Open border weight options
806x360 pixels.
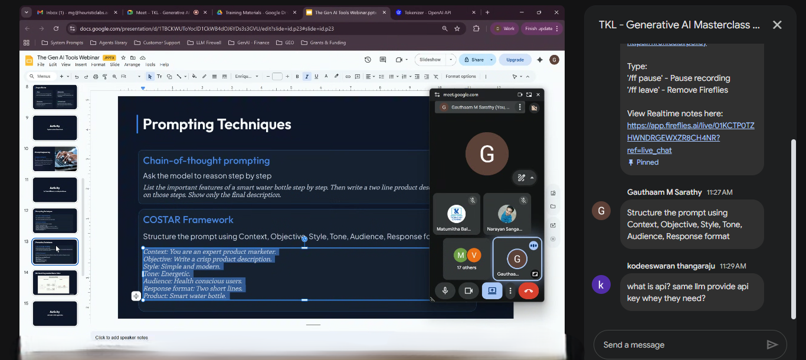[214, 77]
